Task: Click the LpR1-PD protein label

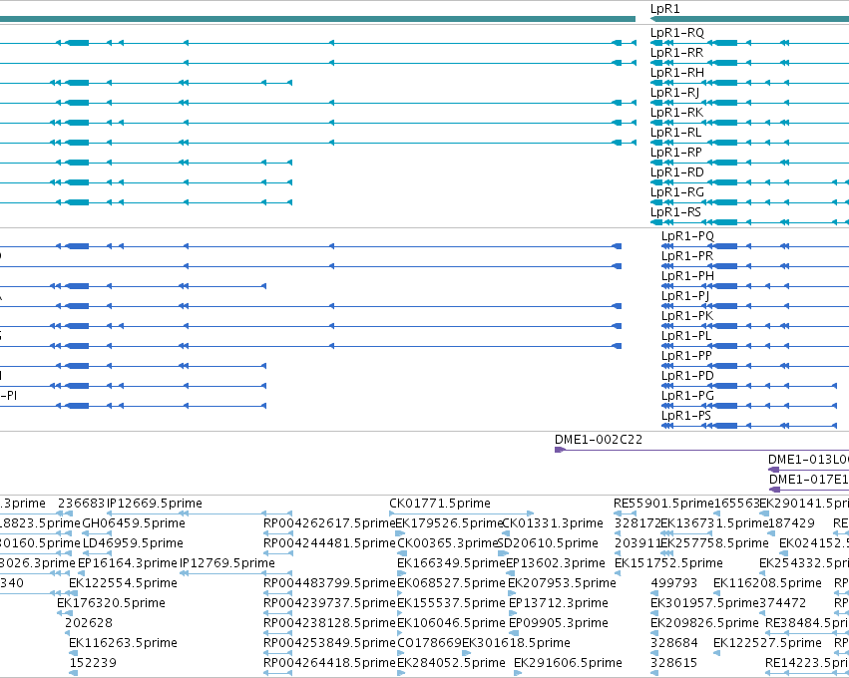Action: (x=687, y=376)
